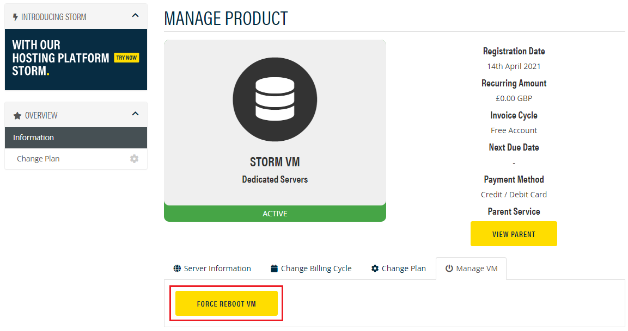Click the Storm hosting platform banner
The width and height of the screenshot is (628, 331).
pos(76,59)
